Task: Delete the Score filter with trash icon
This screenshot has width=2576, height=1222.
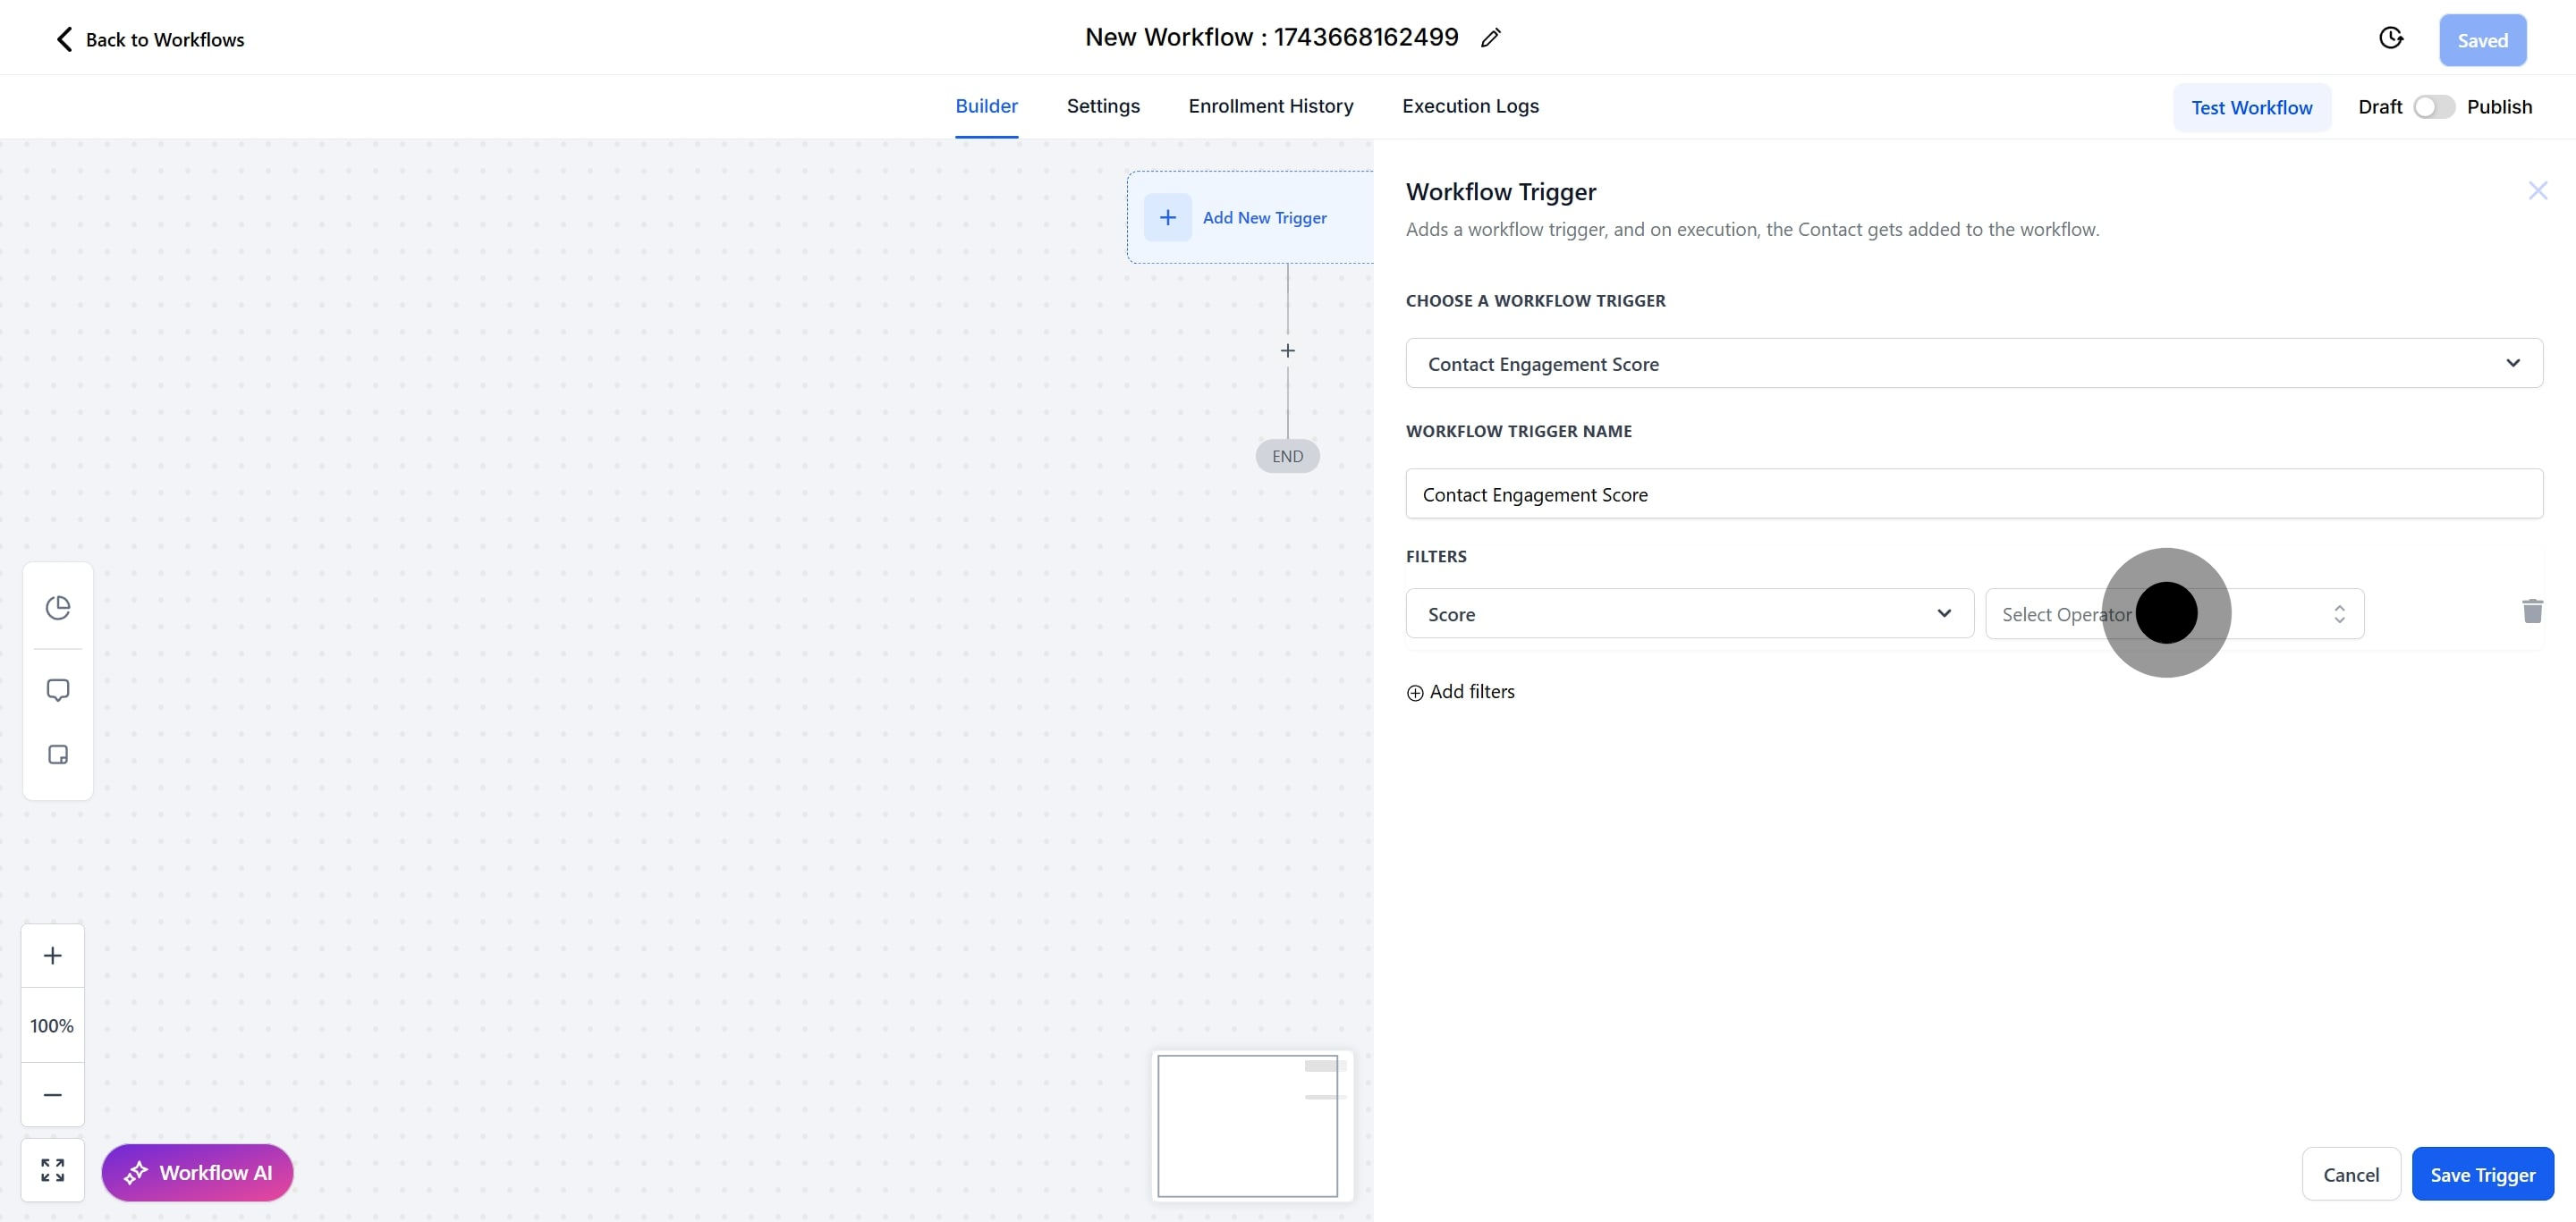Action: (2531, 611)
